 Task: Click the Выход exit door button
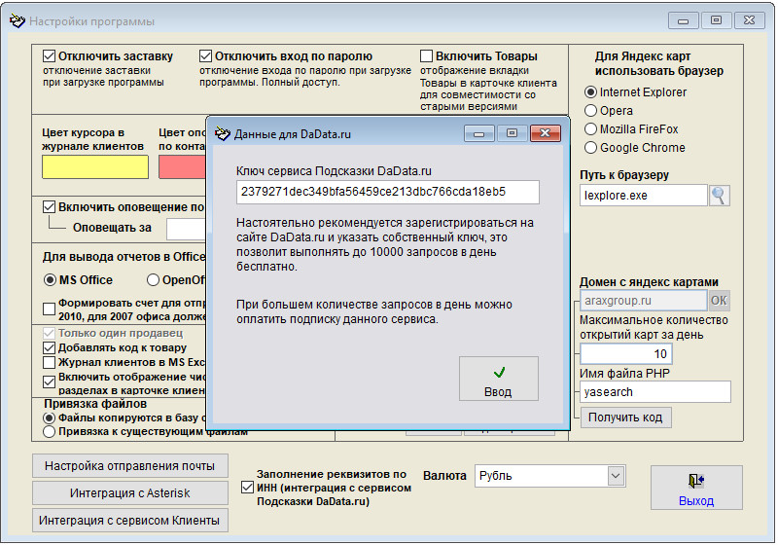point(695,489)
